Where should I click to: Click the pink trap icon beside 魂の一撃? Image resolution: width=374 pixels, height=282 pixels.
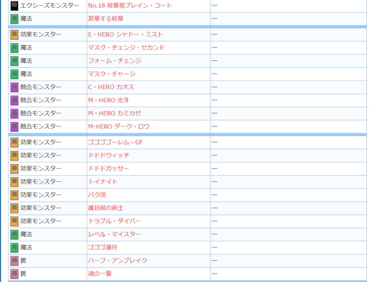[x=14, y=274]
